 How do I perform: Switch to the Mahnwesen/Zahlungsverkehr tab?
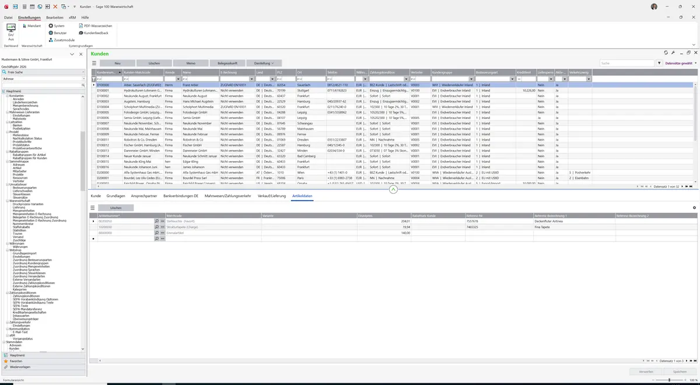[228, 196]
